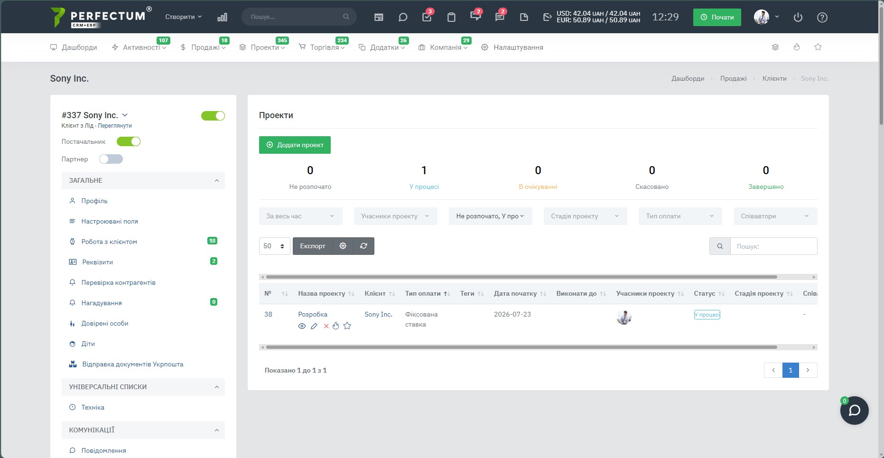The height and width of the screenshot is (458, 884).
Task: Open the chat bubble icon in header
Action: [403, 17]
